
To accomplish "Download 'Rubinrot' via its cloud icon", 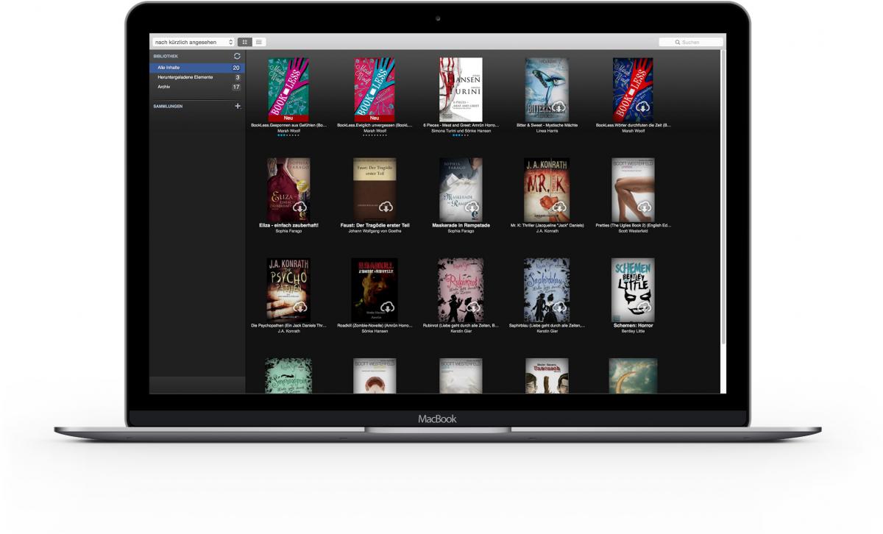I will click(x=472, y=307).
